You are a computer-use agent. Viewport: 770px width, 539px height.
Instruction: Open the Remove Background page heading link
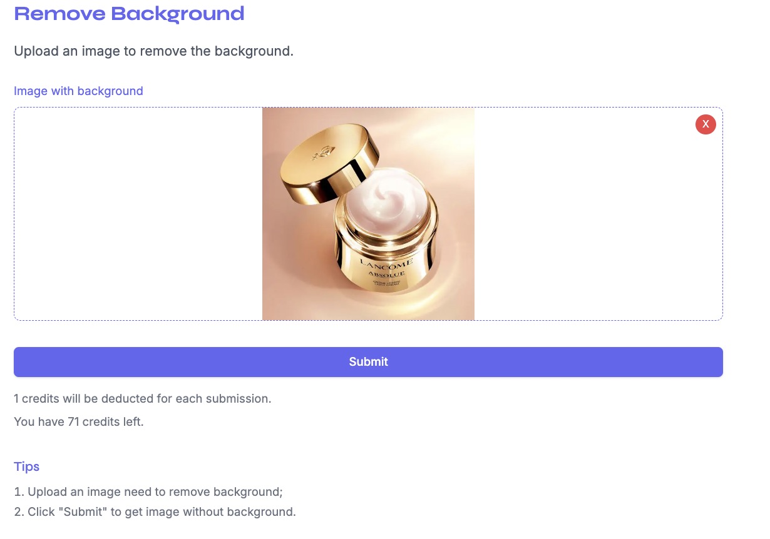coord(129,13)
